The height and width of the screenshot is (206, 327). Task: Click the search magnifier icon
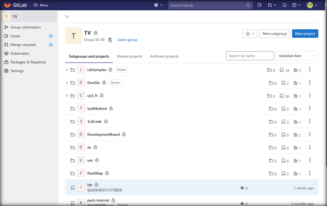pos(248,5)
